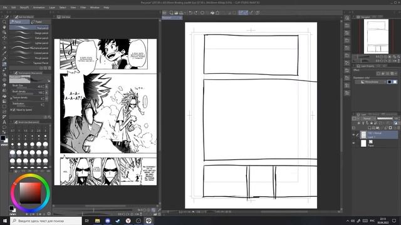Open the Yandex browser from the taskbar
401x225 pixels.
click(x=128, y=221)
